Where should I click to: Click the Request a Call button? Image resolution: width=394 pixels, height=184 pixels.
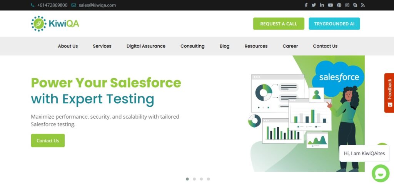[279, 23]
